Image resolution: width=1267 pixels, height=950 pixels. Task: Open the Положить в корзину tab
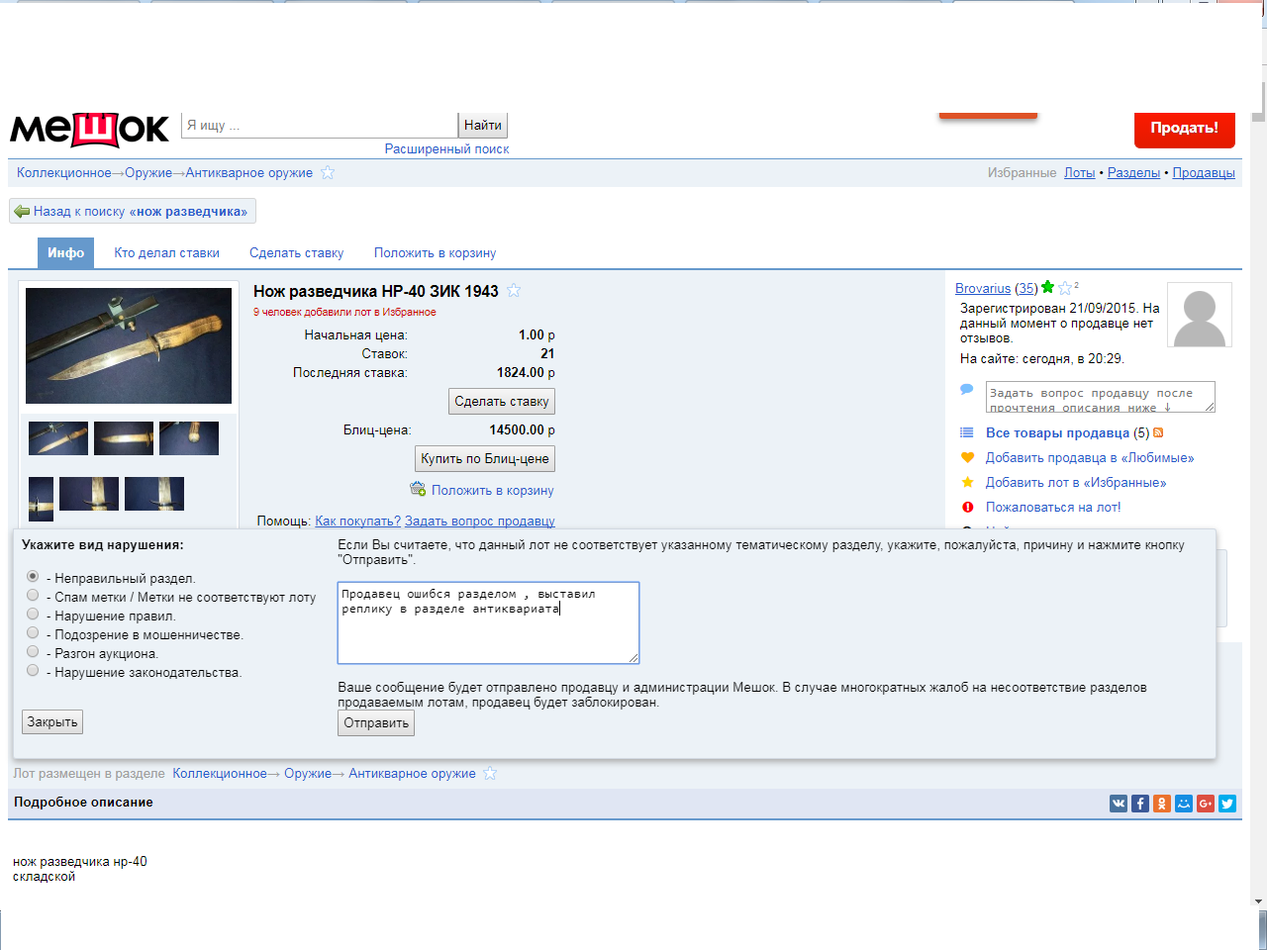(435, 252)
